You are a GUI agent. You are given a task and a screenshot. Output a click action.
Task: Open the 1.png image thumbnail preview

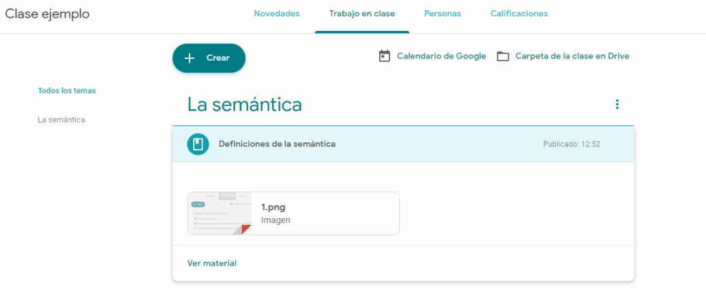(219, 213)
